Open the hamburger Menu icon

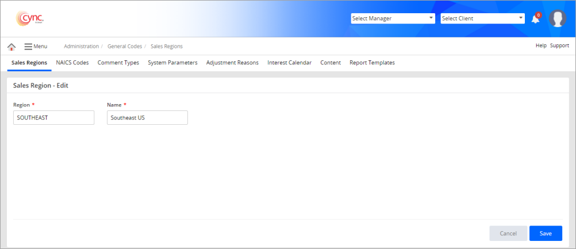(28, 47)
